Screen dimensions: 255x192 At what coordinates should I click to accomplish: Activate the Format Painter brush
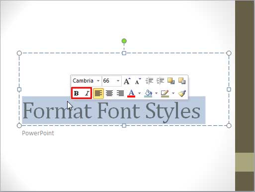coord(182,94)
